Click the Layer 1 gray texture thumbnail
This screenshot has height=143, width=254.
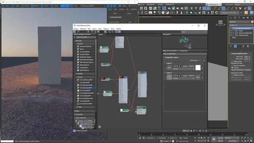[x=169, y=77]
